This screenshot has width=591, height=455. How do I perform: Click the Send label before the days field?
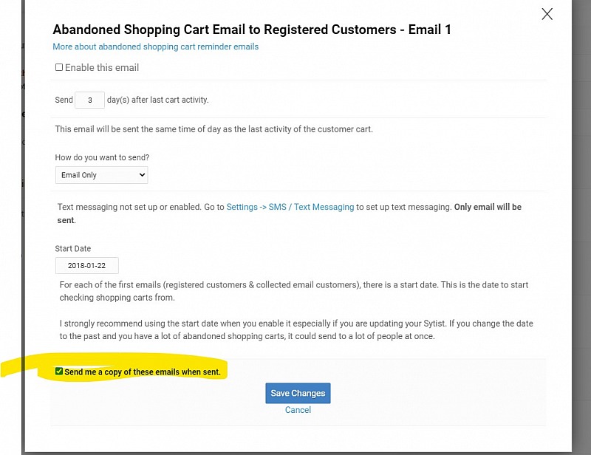click(x=64, y=100)
